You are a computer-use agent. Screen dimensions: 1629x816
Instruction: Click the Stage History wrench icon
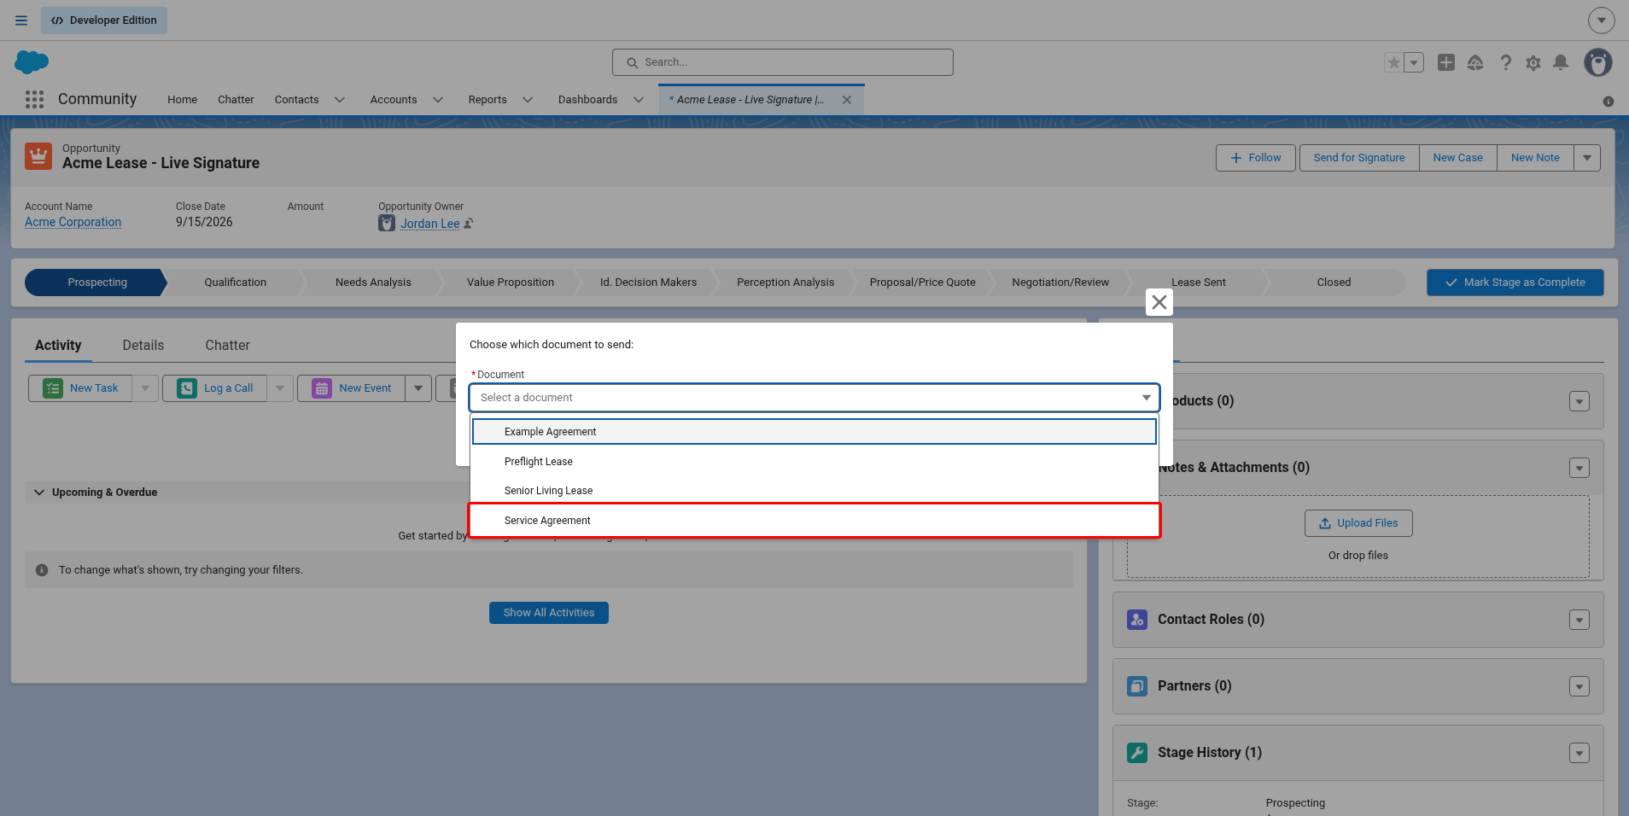(1137, 753)
